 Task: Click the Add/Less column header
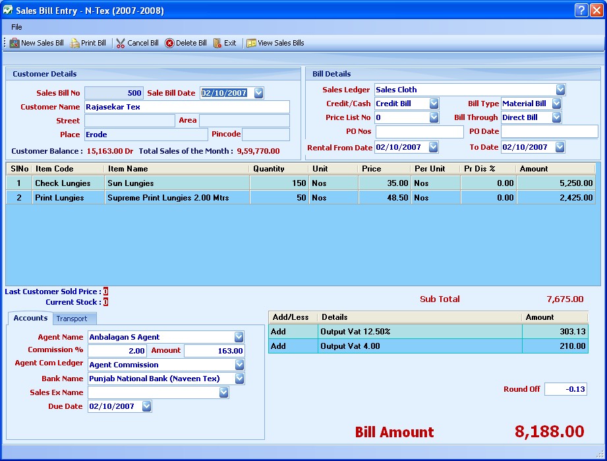pos(293,317)
